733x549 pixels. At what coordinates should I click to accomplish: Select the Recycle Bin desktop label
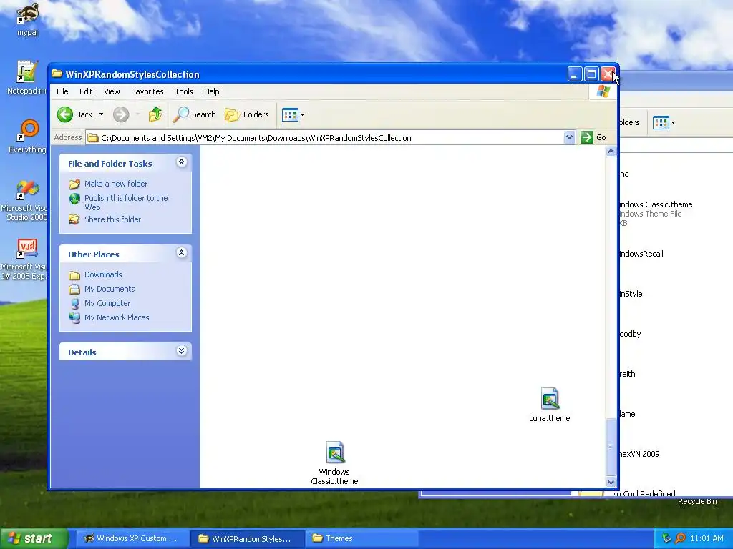point(697,501)
